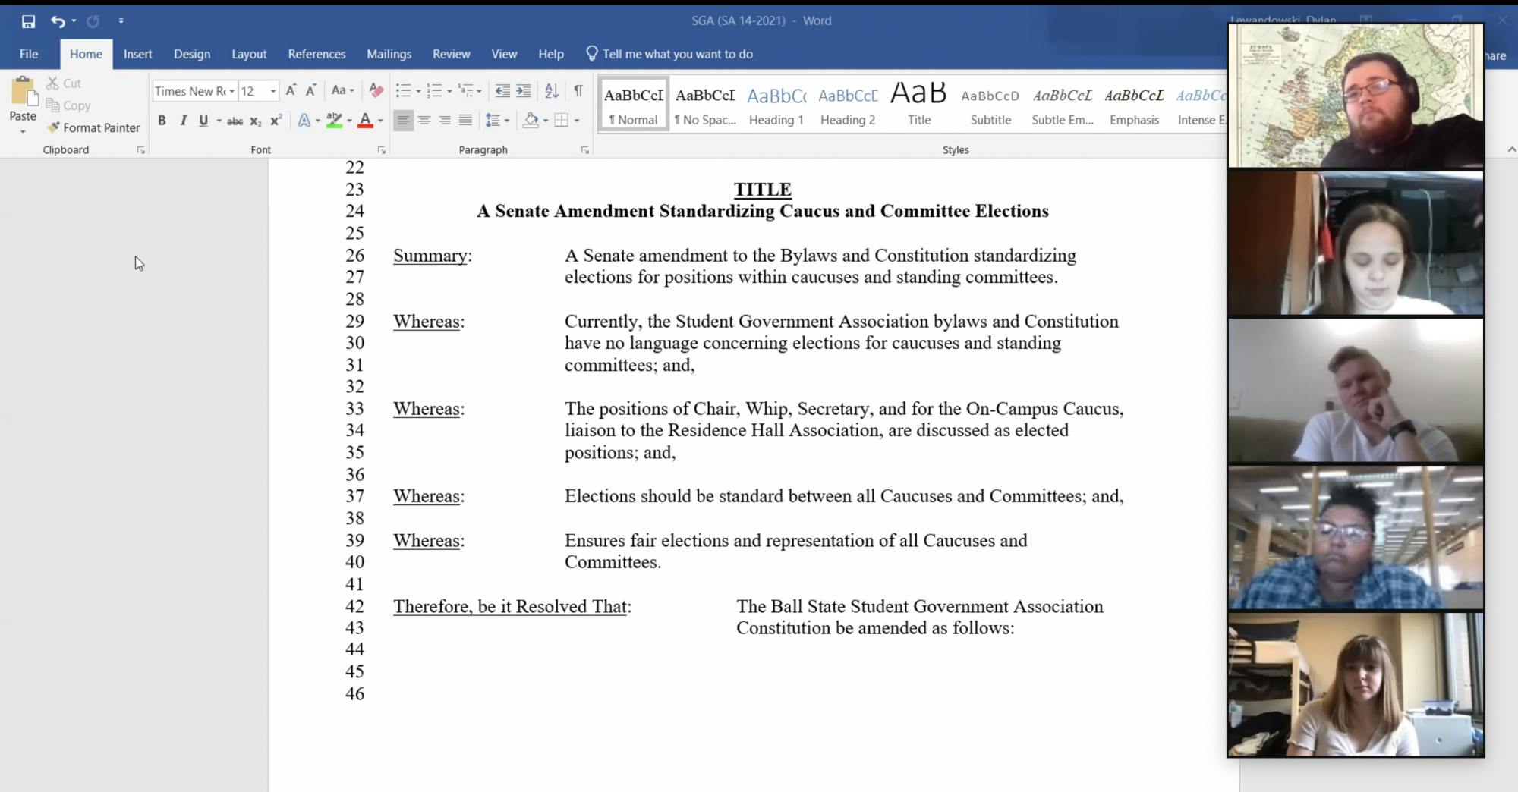Image resolution: width=1518 pixels, height=792 pixels.
Task: Switch to the References tab
Action: click(317, 54)
